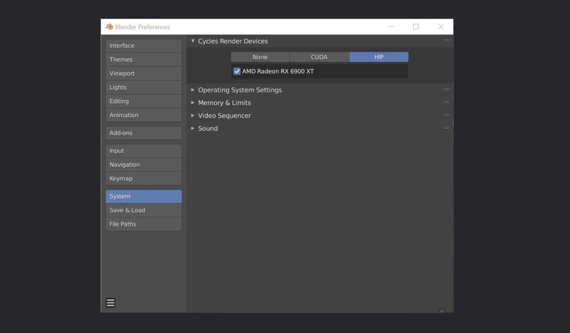
Task: Open the Add-ons section
Action: point(144,133)
